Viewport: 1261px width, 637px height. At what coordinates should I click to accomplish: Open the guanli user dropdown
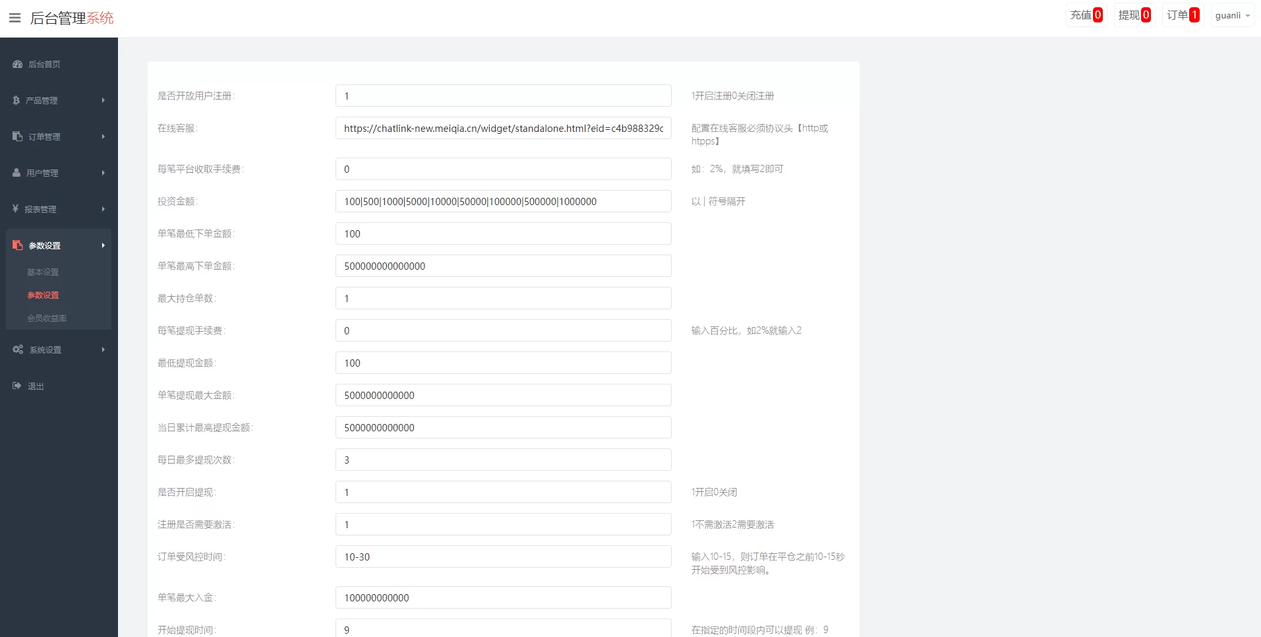tap(1232, 15)
